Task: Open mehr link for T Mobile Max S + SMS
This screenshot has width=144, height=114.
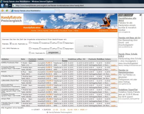Action: (114, 106)
